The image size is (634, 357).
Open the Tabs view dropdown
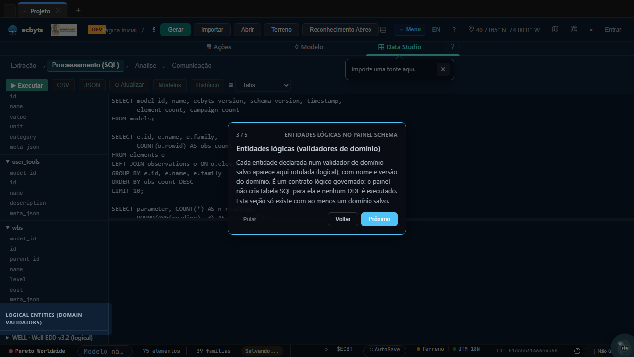[263, 85]
